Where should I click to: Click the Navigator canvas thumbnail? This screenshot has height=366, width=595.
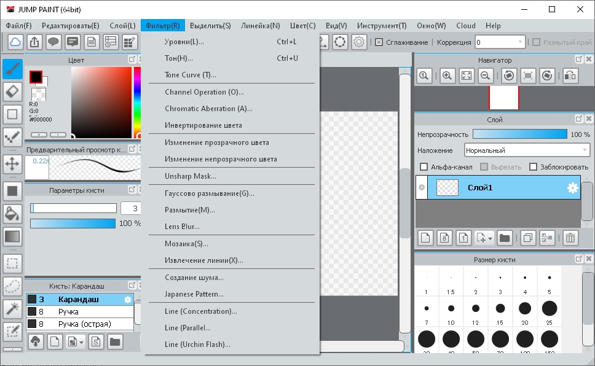click(504, 98)
